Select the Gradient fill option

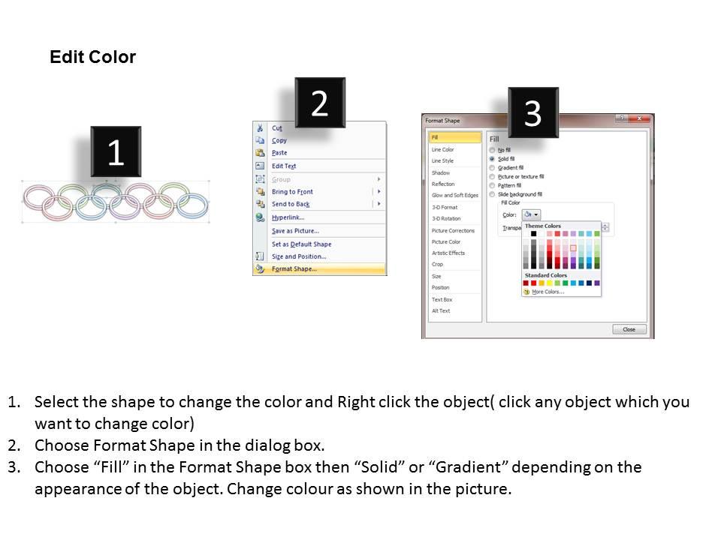tap(492, 167)
